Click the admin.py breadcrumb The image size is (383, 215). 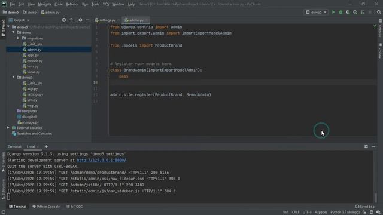[x=50, y=12]
